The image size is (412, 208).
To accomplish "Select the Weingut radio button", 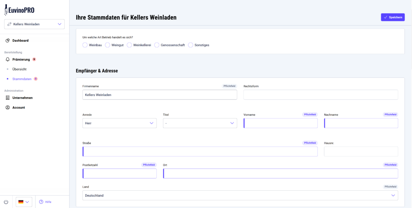I will coord(107,45).
